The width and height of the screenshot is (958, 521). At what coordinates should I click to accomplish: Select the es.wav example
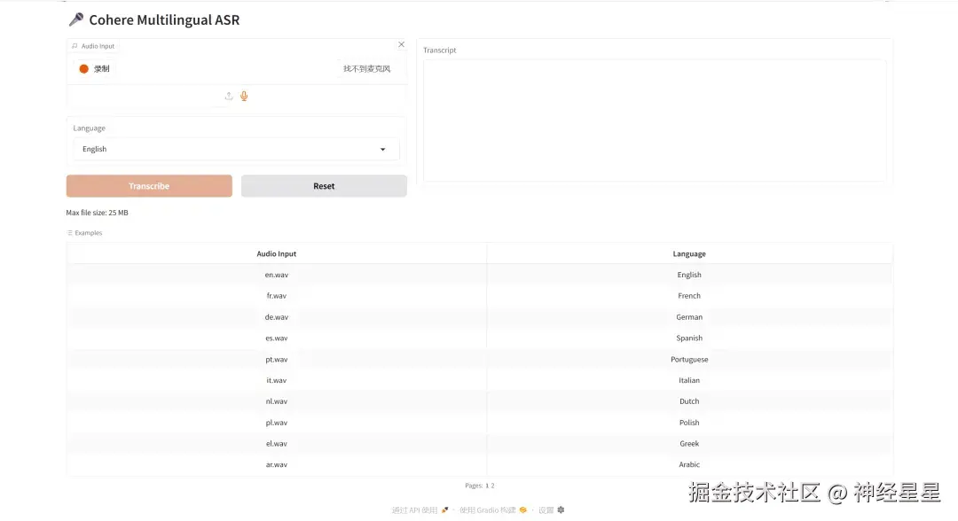276,338
